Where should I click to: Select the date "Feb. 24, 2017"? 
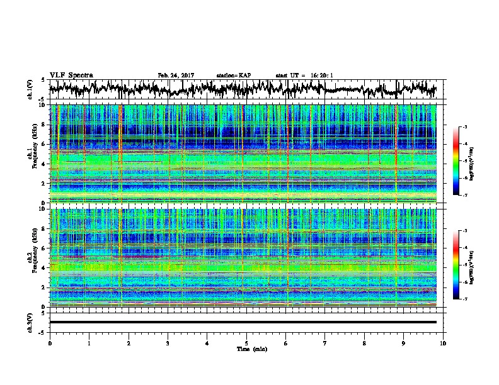click(x=176, y=75)
